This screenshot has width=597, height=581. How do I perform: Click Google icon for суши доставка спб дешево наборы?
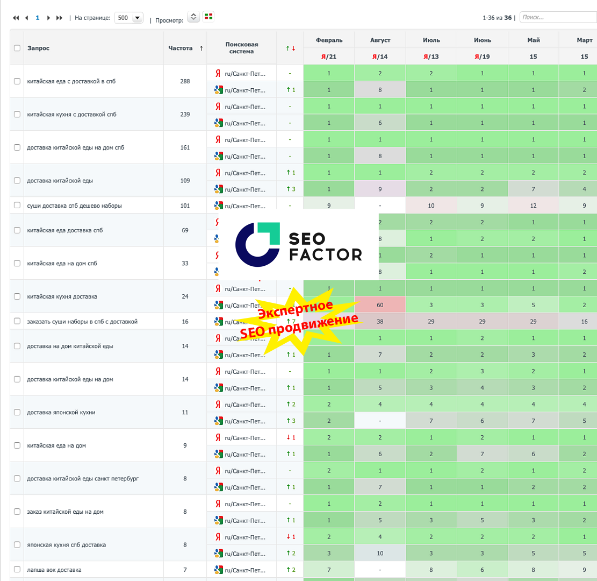coord(218,206)
